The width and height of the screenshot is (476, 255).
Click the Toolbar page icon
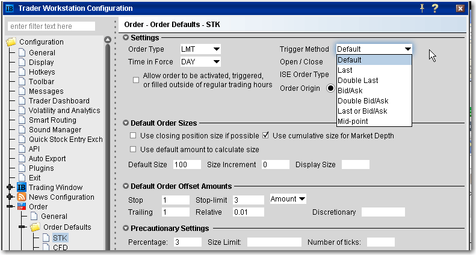coord(22,82)
